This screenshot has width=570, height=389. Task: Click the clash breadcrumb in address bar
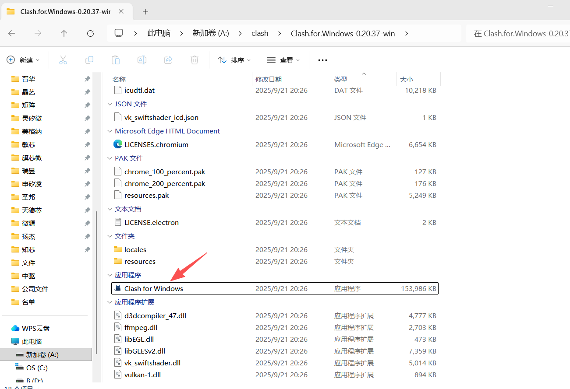260,33
